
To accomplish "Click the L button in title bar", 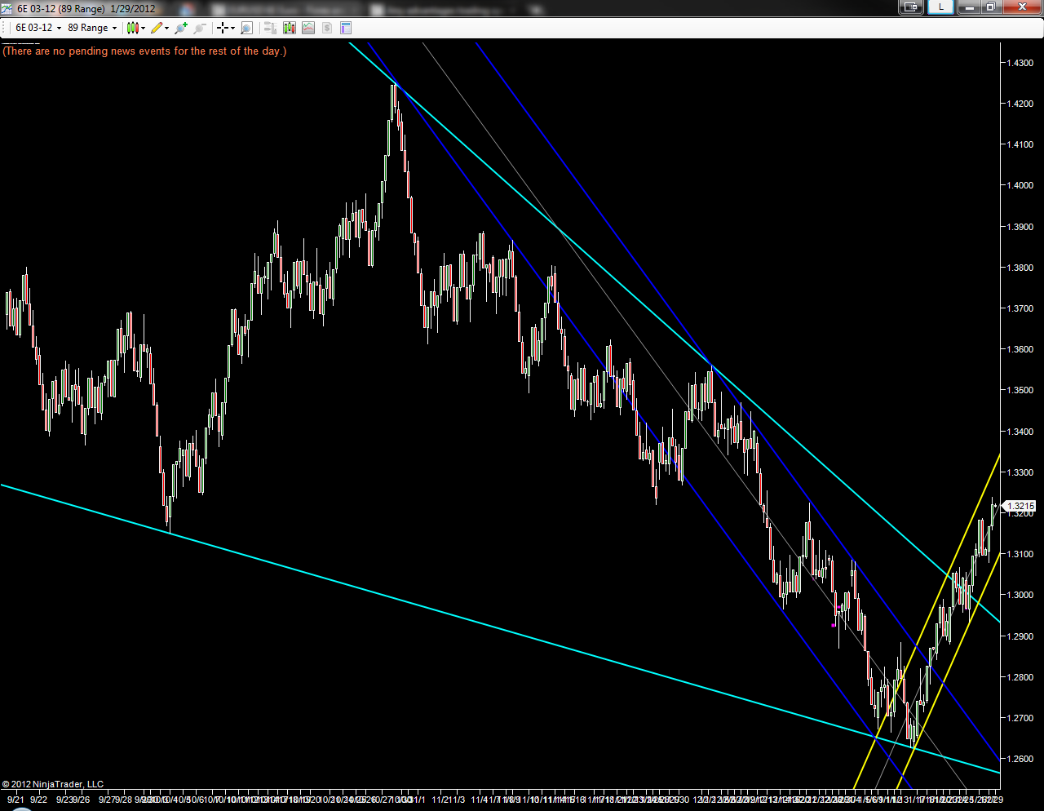I will (x=941, y=7).
